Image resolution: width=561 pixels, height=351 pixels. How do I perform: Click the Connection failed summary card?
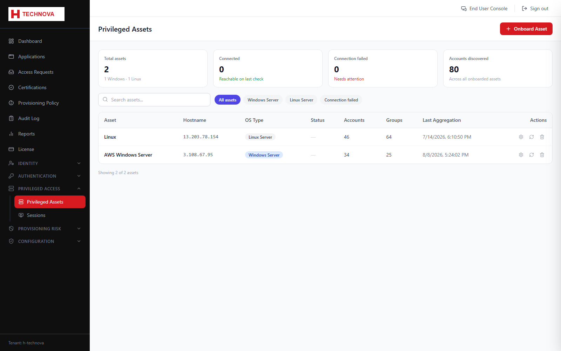pos(383,68)
